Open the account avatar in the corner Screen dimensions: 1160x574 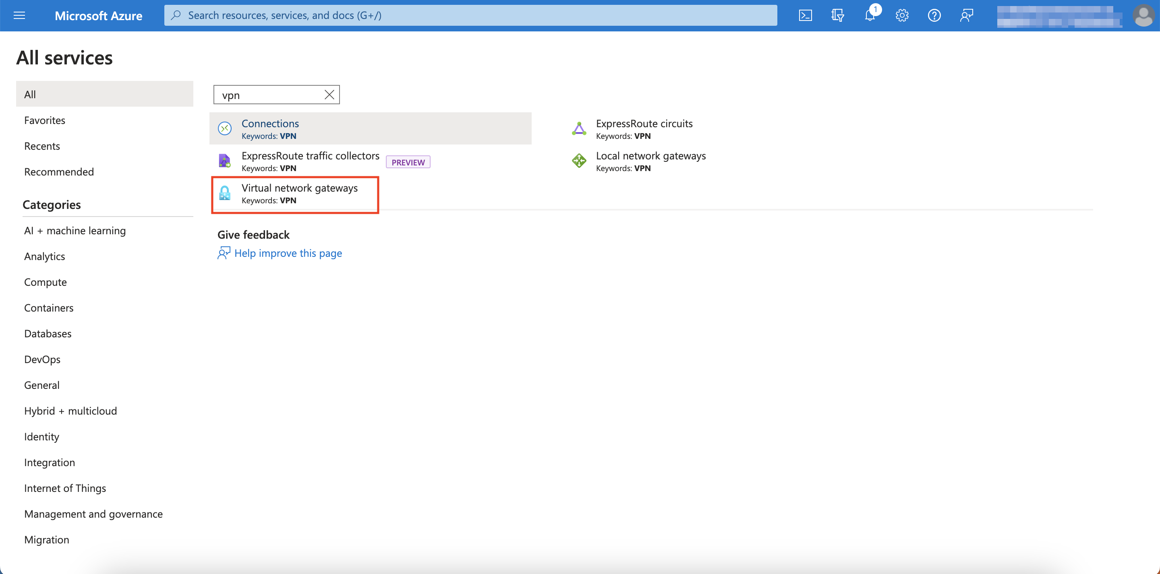(1143, 15)
